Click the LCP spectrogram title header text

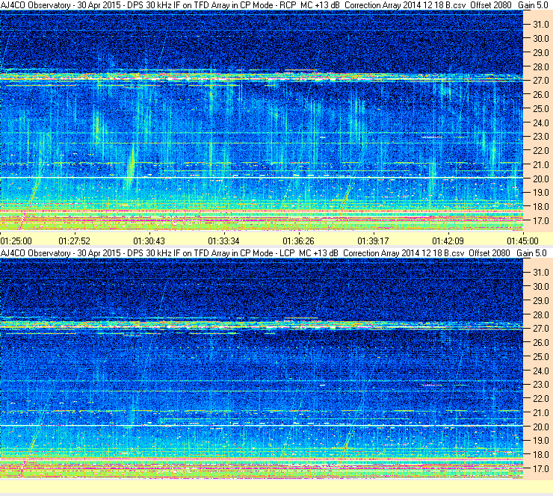pyautogui.click(x=259, y=253)
